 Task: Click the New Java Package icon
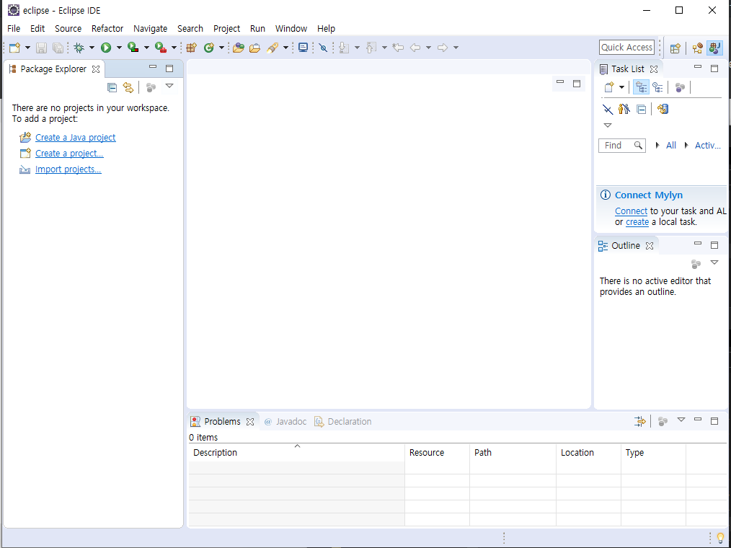pos(191,48)
